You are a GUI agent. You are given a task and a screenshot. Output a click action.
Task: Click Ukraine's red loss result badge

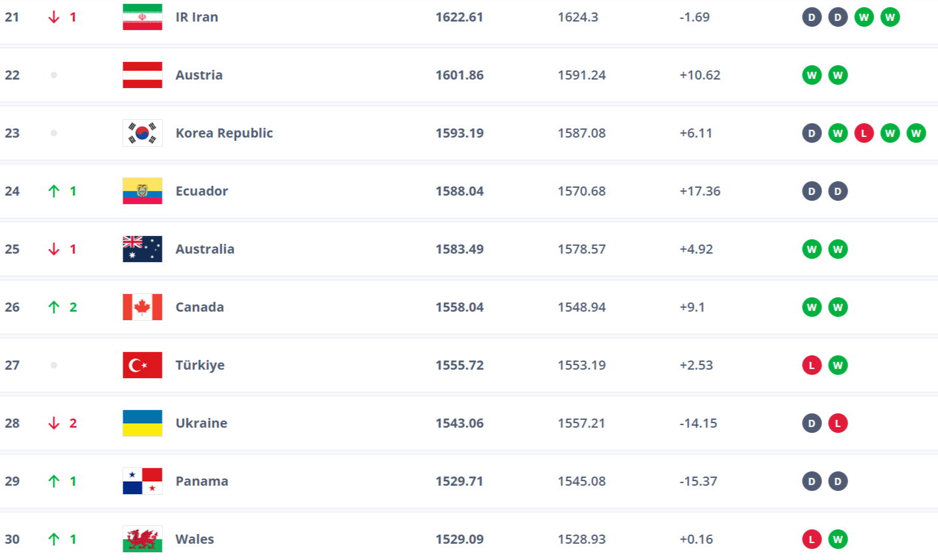838,424
